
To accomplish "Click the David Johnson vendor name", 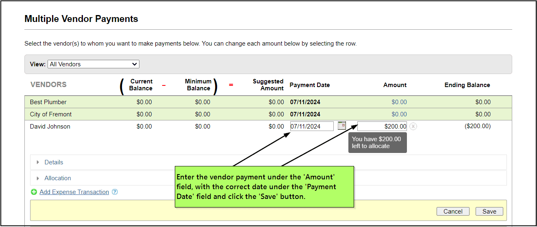I will [x=50, y=127].
